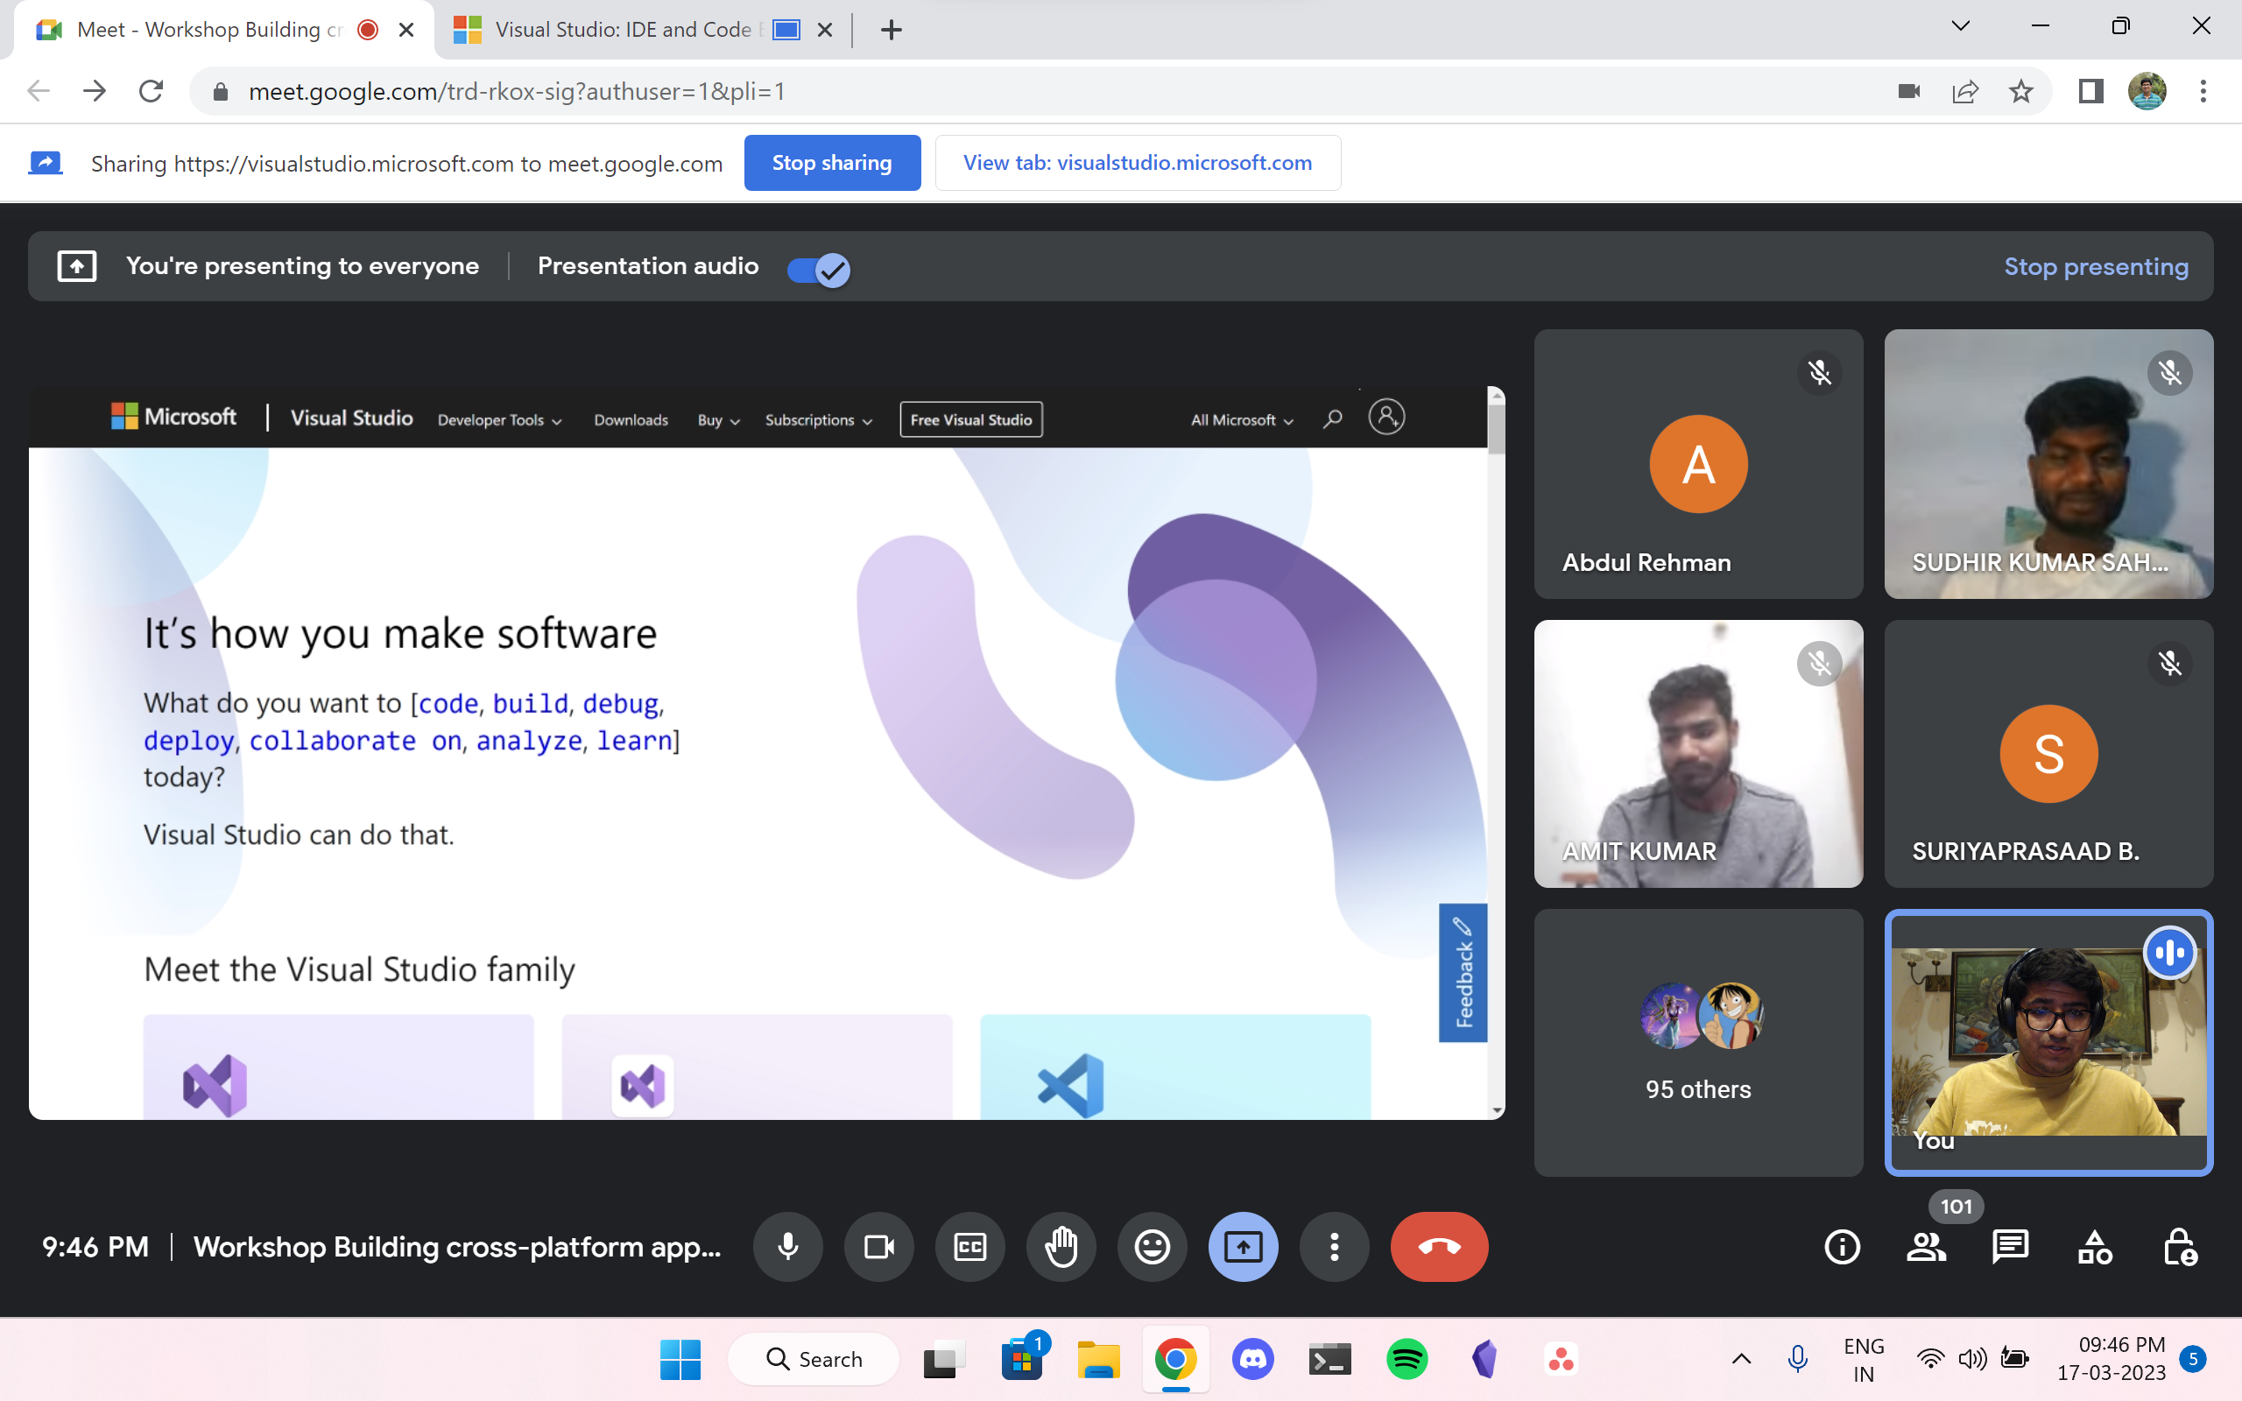Open camera permission icon in address bar
The image size is (2242, 1401).
pos(1908,91)
